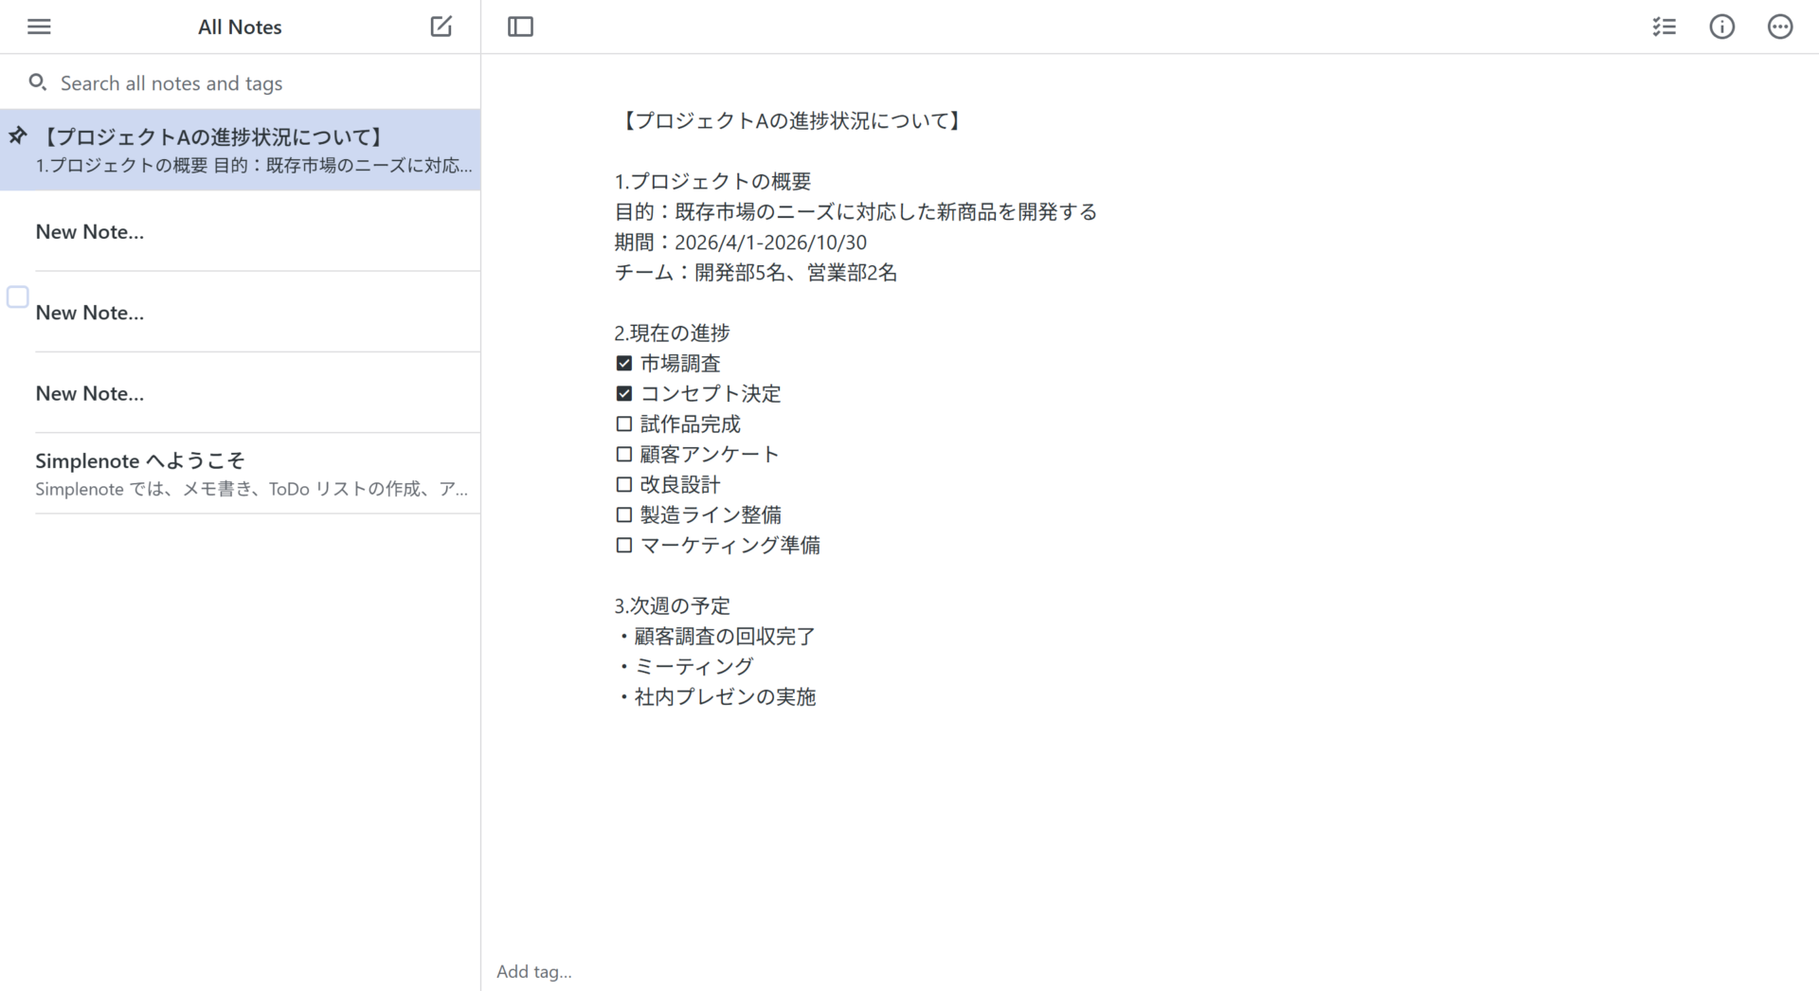The width and height of the screenshot is (1819, 991).
Task: Open note info icon
Action: (1721, 27)
